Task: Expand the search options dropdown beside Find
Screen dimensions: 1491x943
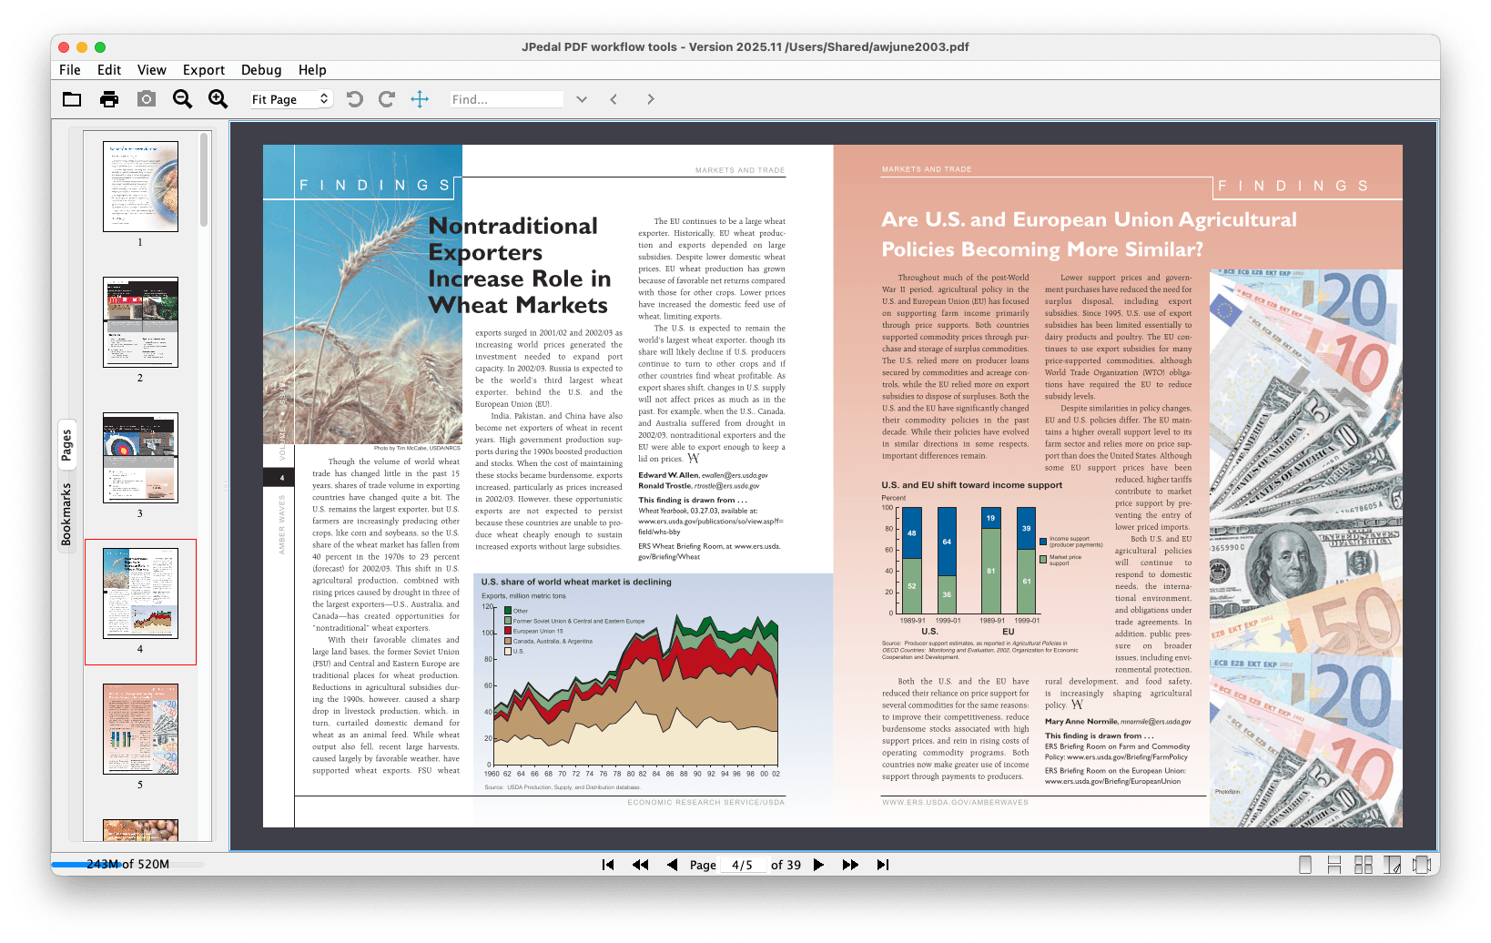Action: (582, 98)
